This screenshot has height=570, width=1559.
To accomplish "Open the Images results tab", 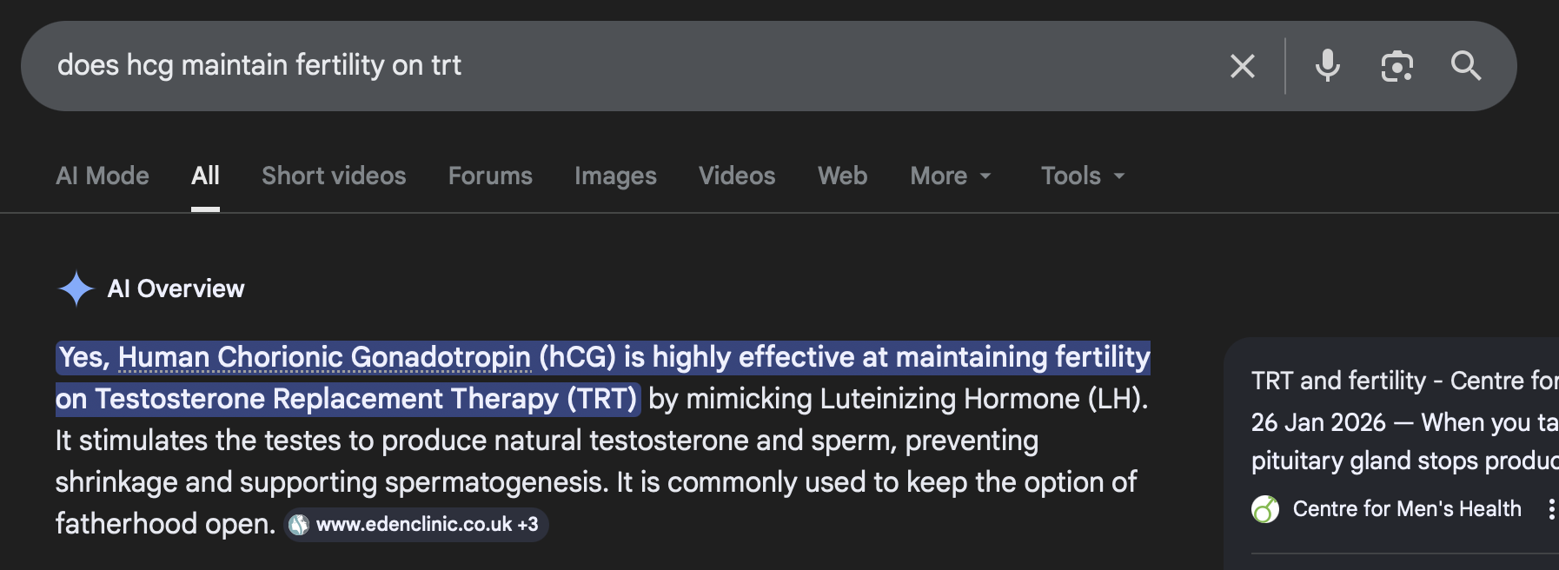I will (x=615, y=176).
